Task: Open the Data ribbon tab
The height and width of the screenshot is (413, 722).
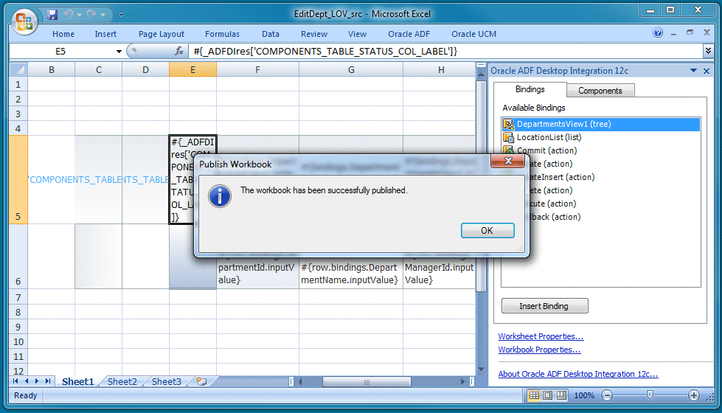Action: point(271,34)
